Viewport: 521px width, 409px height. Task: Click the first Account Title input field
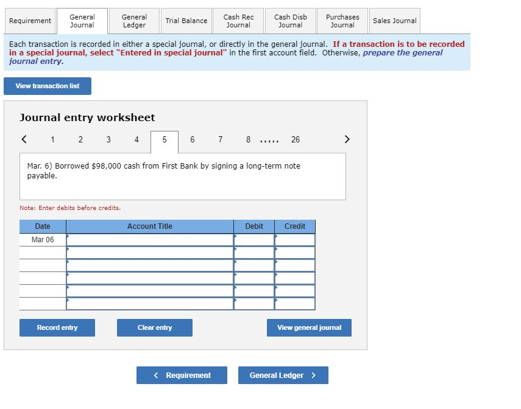point(148,239)
